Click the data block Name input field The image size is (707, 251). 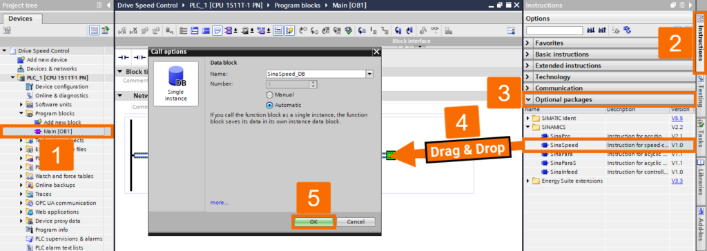pyautogui.click(x=316, y=74)
